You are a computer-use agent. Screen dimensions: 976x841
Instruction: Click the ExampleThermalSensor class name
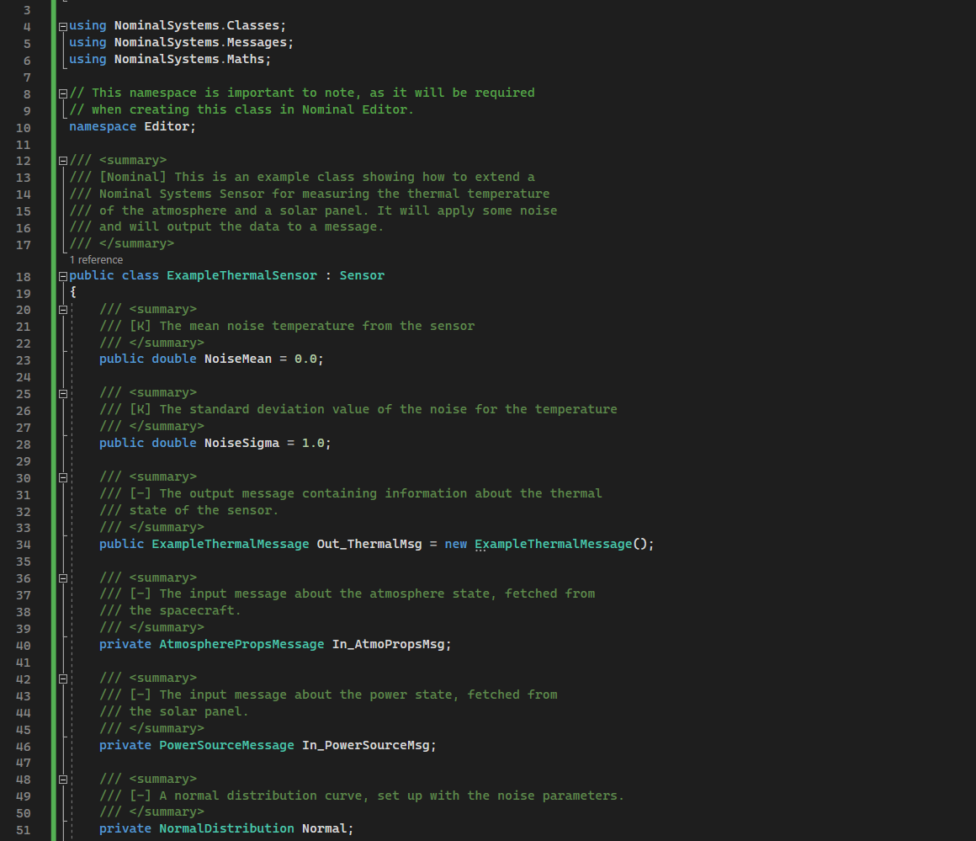(x=241, y=275)
